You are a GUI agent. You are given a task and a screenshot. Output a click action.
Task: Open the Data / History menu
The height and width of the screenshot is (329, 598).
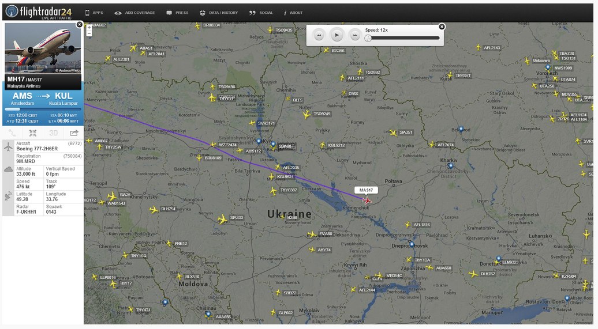219,13
